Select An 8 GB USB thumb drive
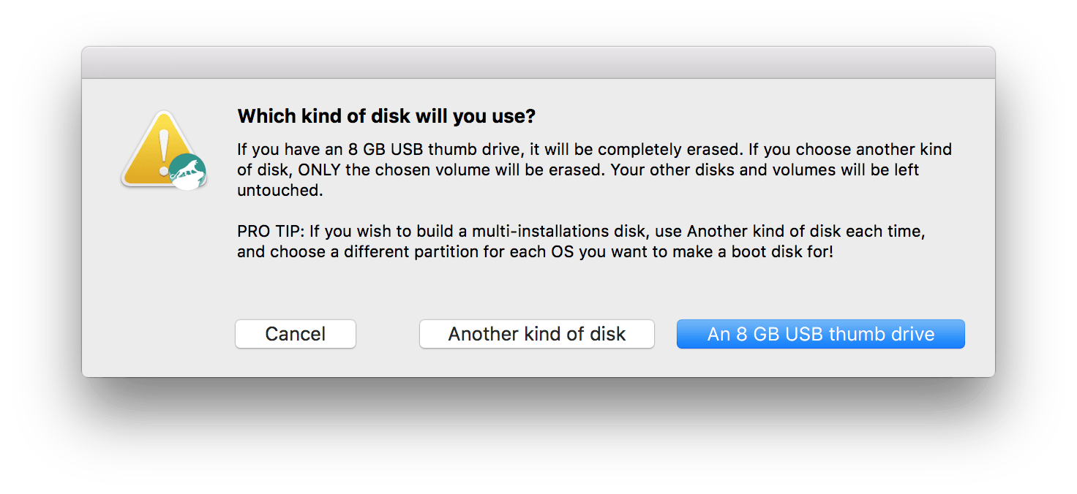Screen dimensions: 1077x494 click(x=821, y=334)
